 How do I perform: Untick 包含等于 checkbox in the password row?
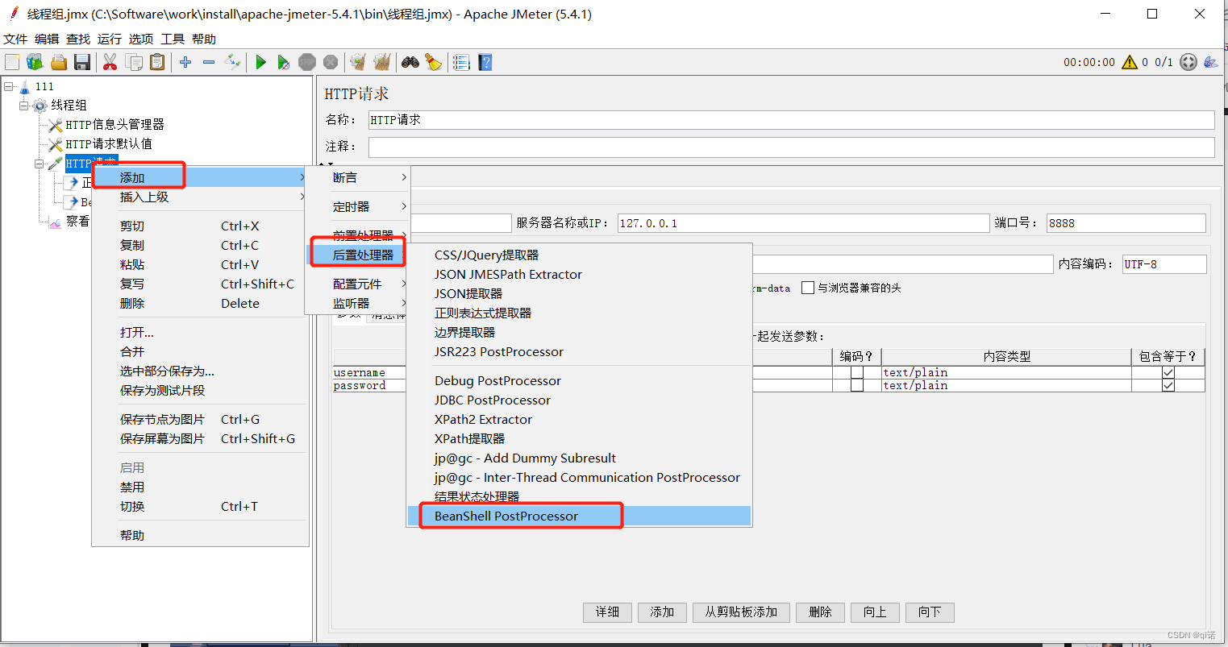1168,385
